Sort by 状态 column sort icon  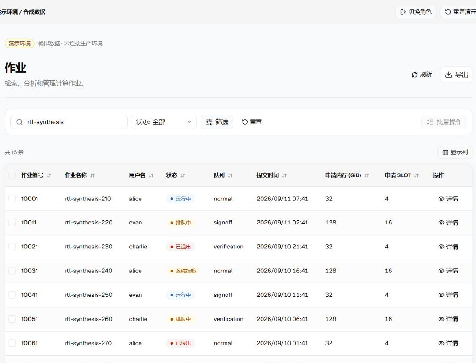click(183, 175)
